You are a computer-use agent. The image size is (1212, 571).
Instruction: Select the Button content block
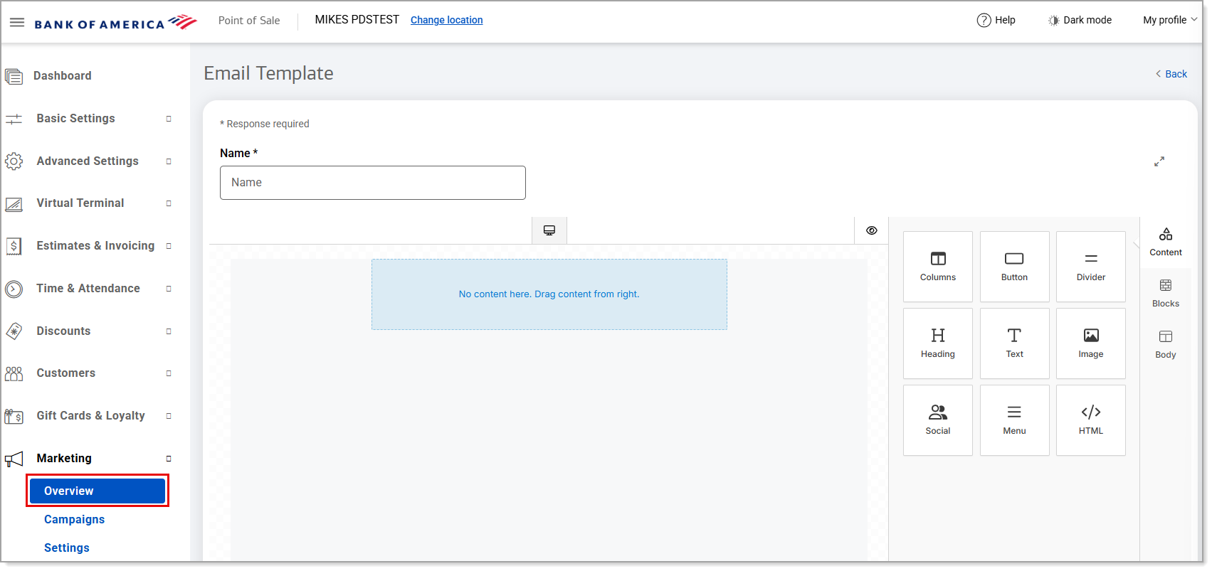[1014, 267]
